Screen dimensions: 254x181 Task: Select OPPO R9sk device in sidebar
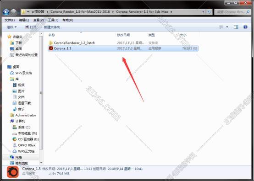24,145
